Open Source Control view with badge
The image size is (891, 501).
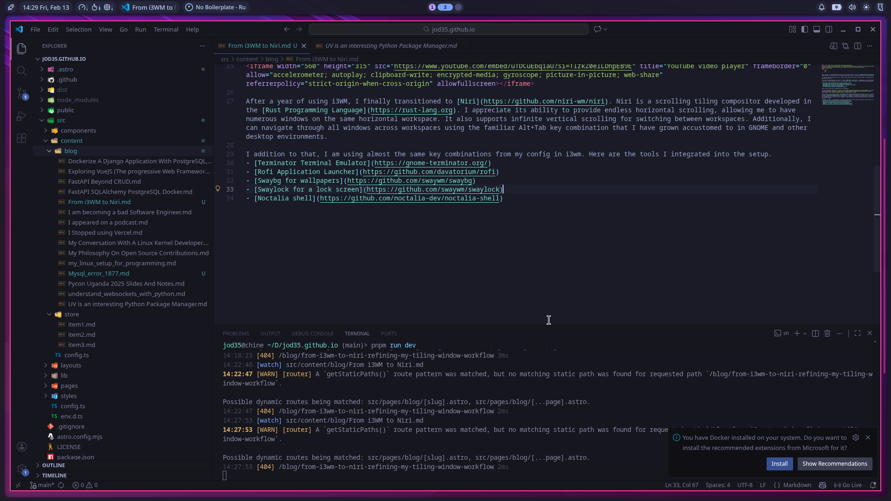(21, 93)
